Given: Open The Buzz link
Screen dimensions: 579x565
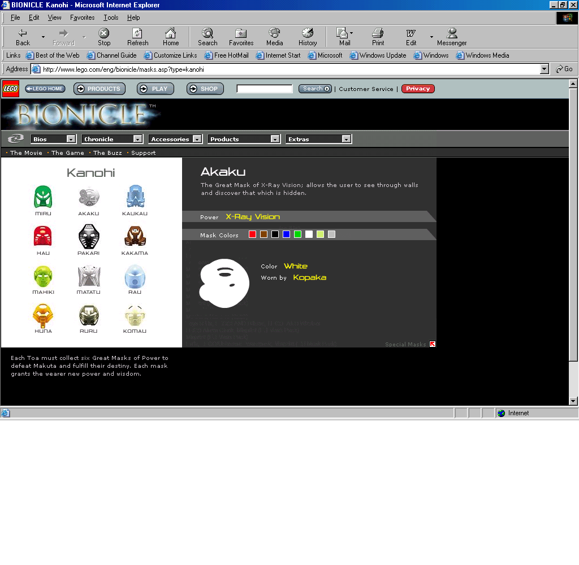Looking at the screenshot, I should click(107, 153).
